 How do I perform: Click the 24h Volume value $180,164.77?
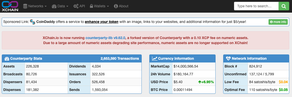coord(183,74)
